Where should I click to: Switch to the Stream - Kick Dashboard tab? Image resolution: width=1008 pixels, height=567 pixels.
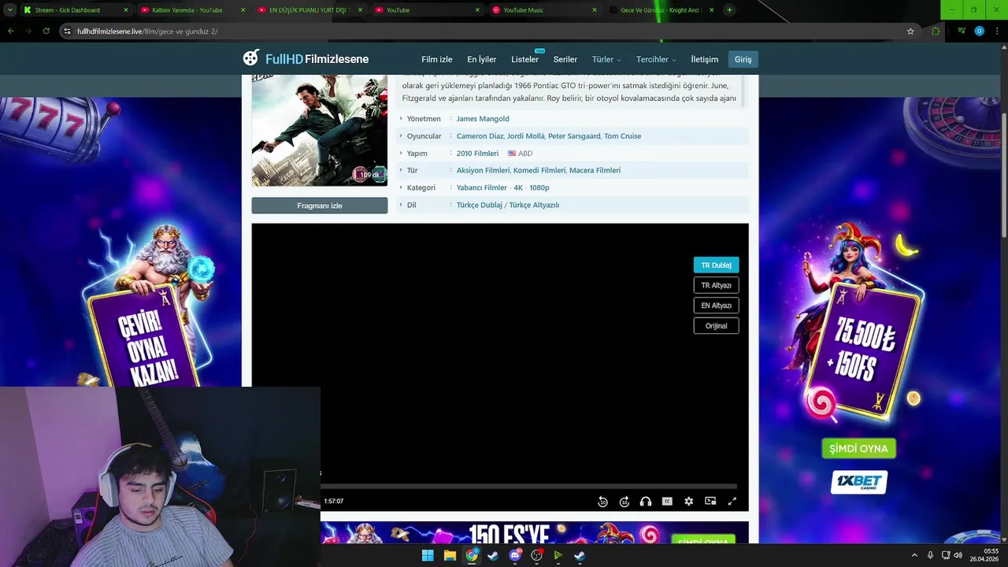(x=76, y=10)
